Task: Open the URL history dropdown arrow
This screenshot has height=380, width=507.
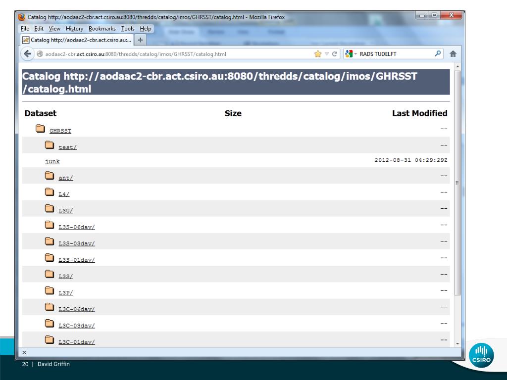Action: (327, 54)
